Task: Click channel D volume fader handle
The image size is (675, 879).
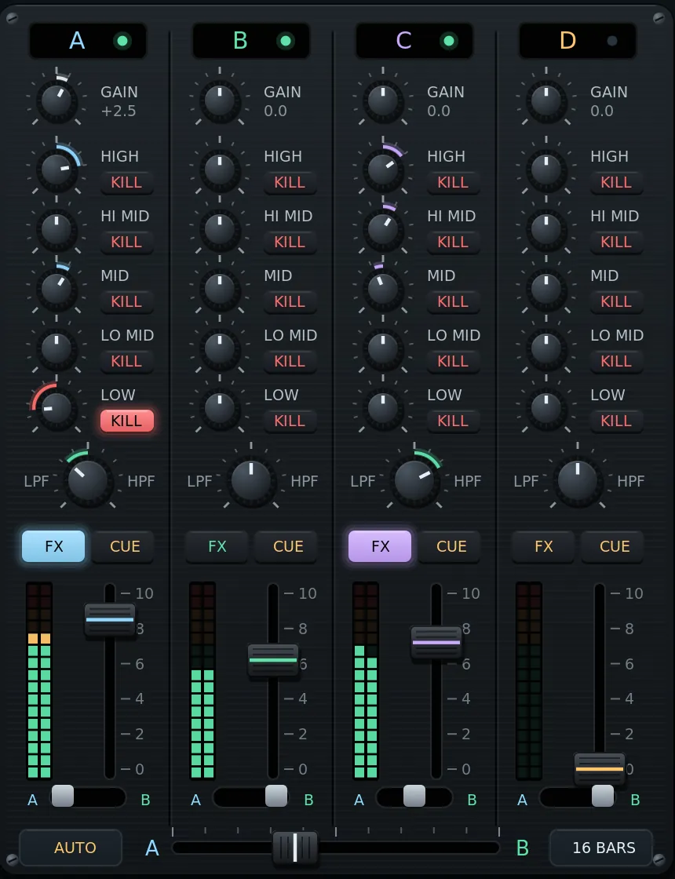Action: pos(600,769)
